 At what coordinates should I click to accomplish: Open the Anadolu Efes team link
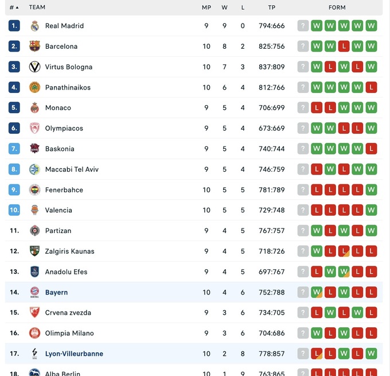[x=66, y=272]
